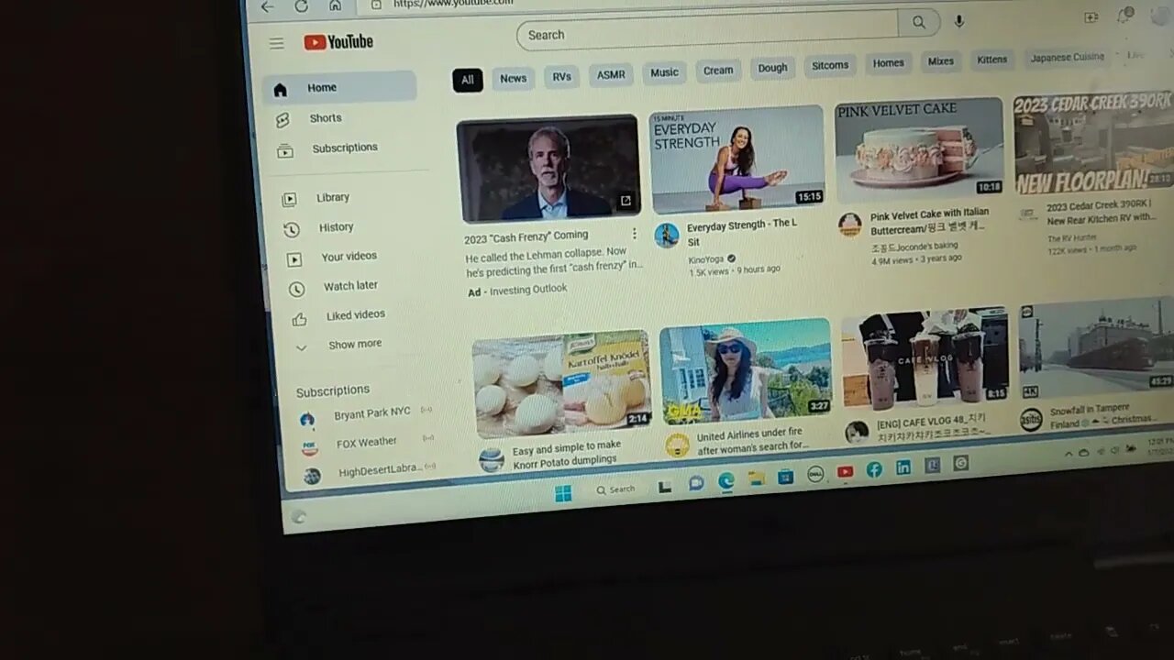Play the Snowfall in Tampere thumbnail
This screenshot has width=1174, height=660.
click(1096, 347)
